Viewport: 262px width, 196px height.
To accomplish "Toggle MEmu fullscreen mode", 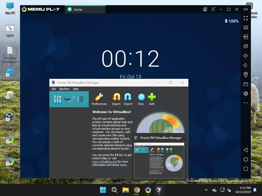I will [246, 18].
